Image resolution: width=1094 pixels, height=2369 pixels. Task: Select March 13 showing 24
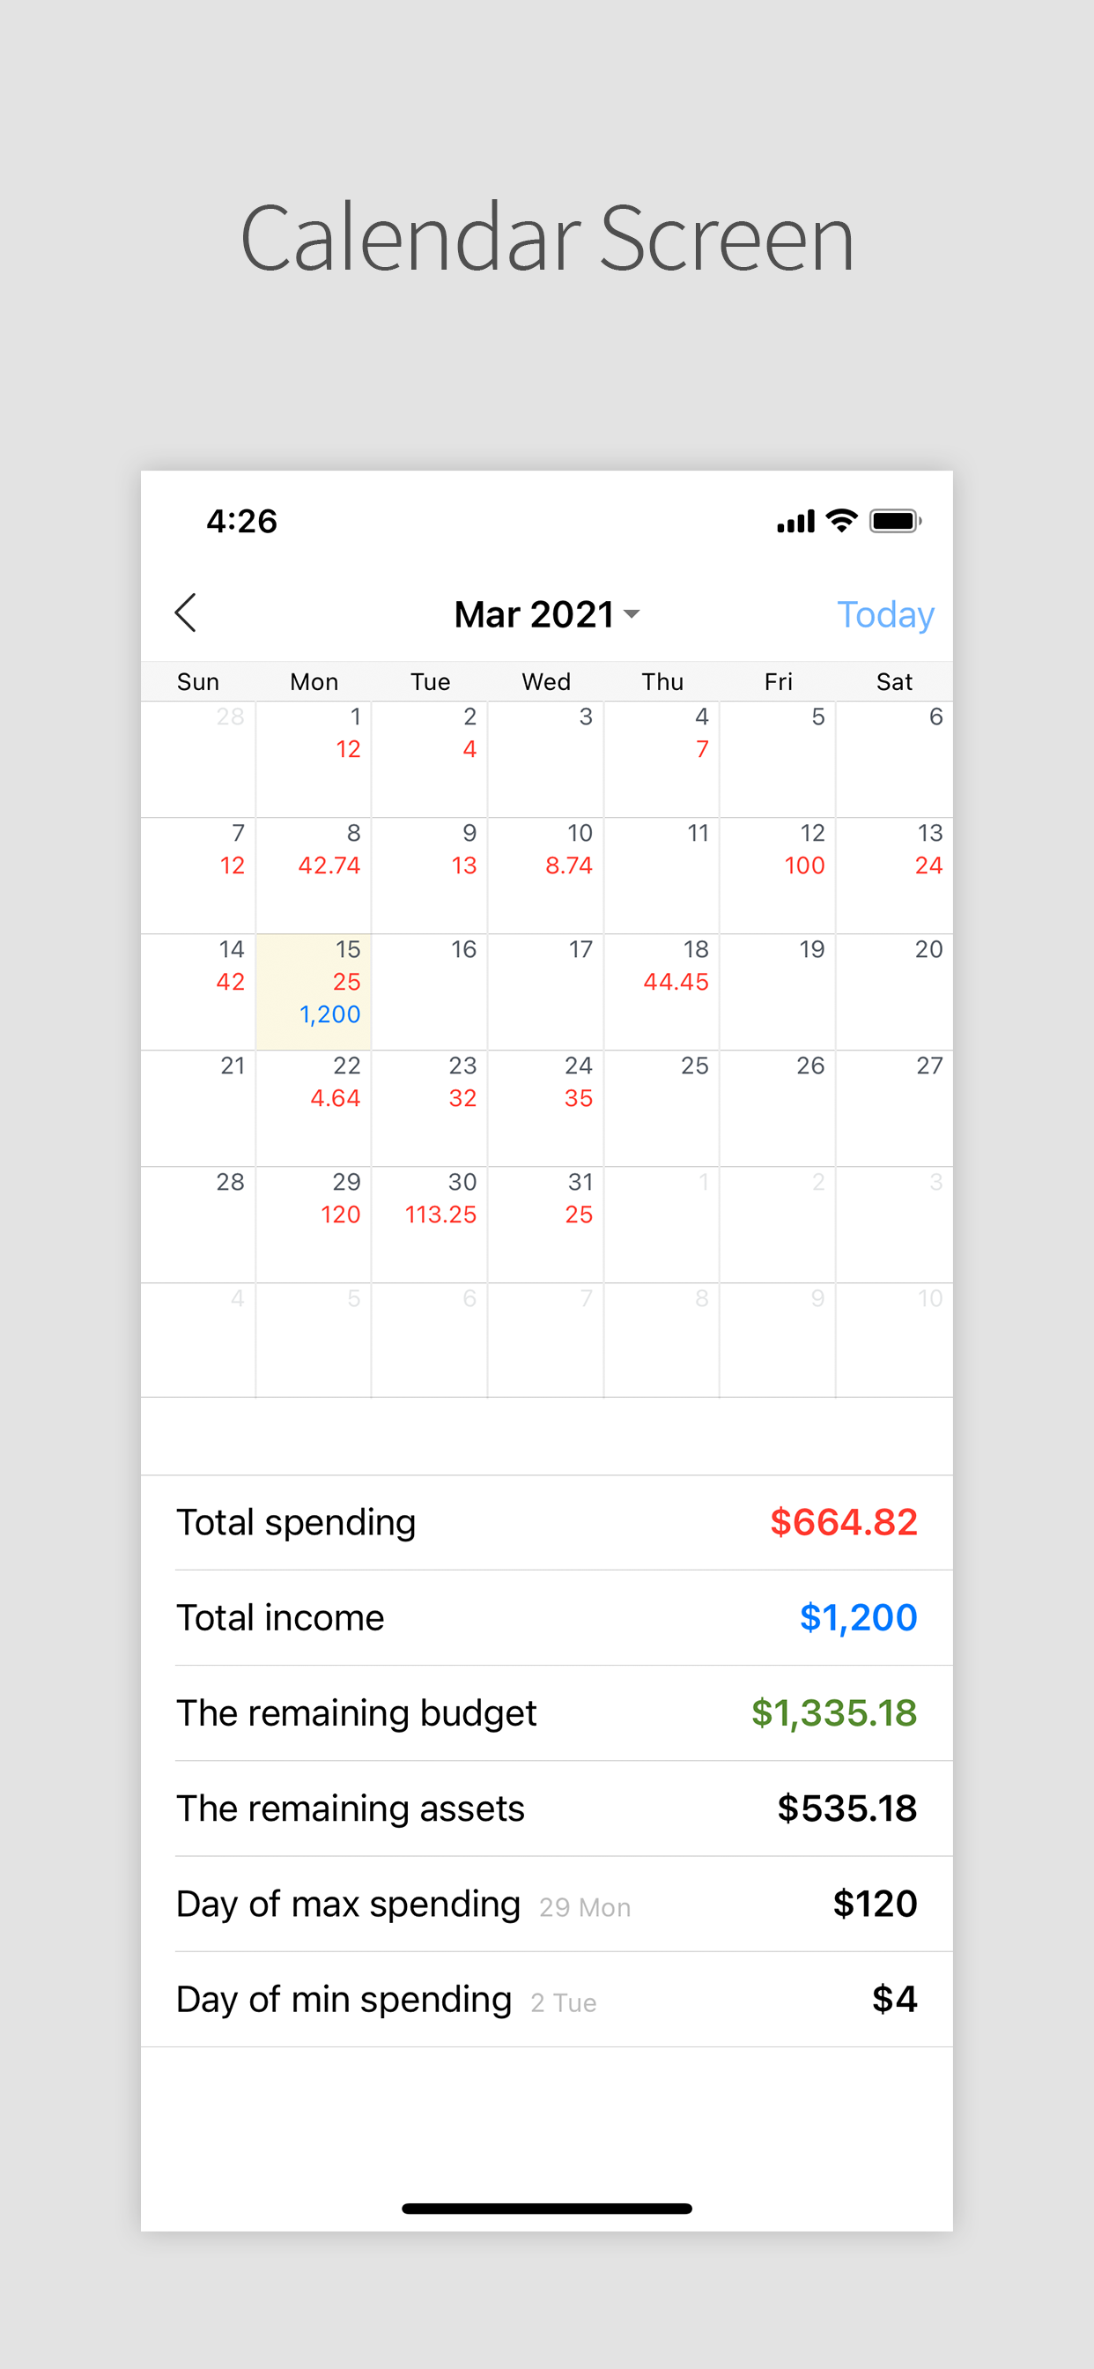(895, 875)
